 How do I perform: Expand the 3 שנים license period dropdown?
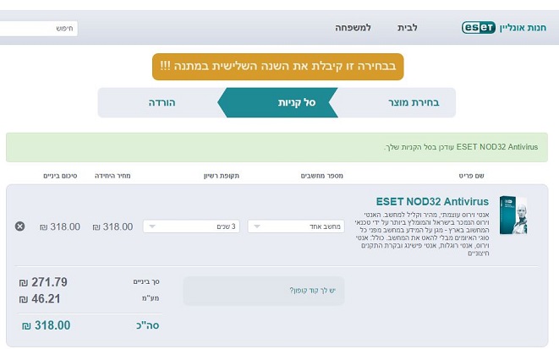(x=192, y=226)
